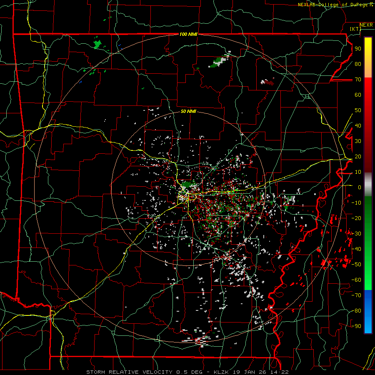375x375 pixels.
Task: Click the -80 knot scale label
Action: (356, 311)
